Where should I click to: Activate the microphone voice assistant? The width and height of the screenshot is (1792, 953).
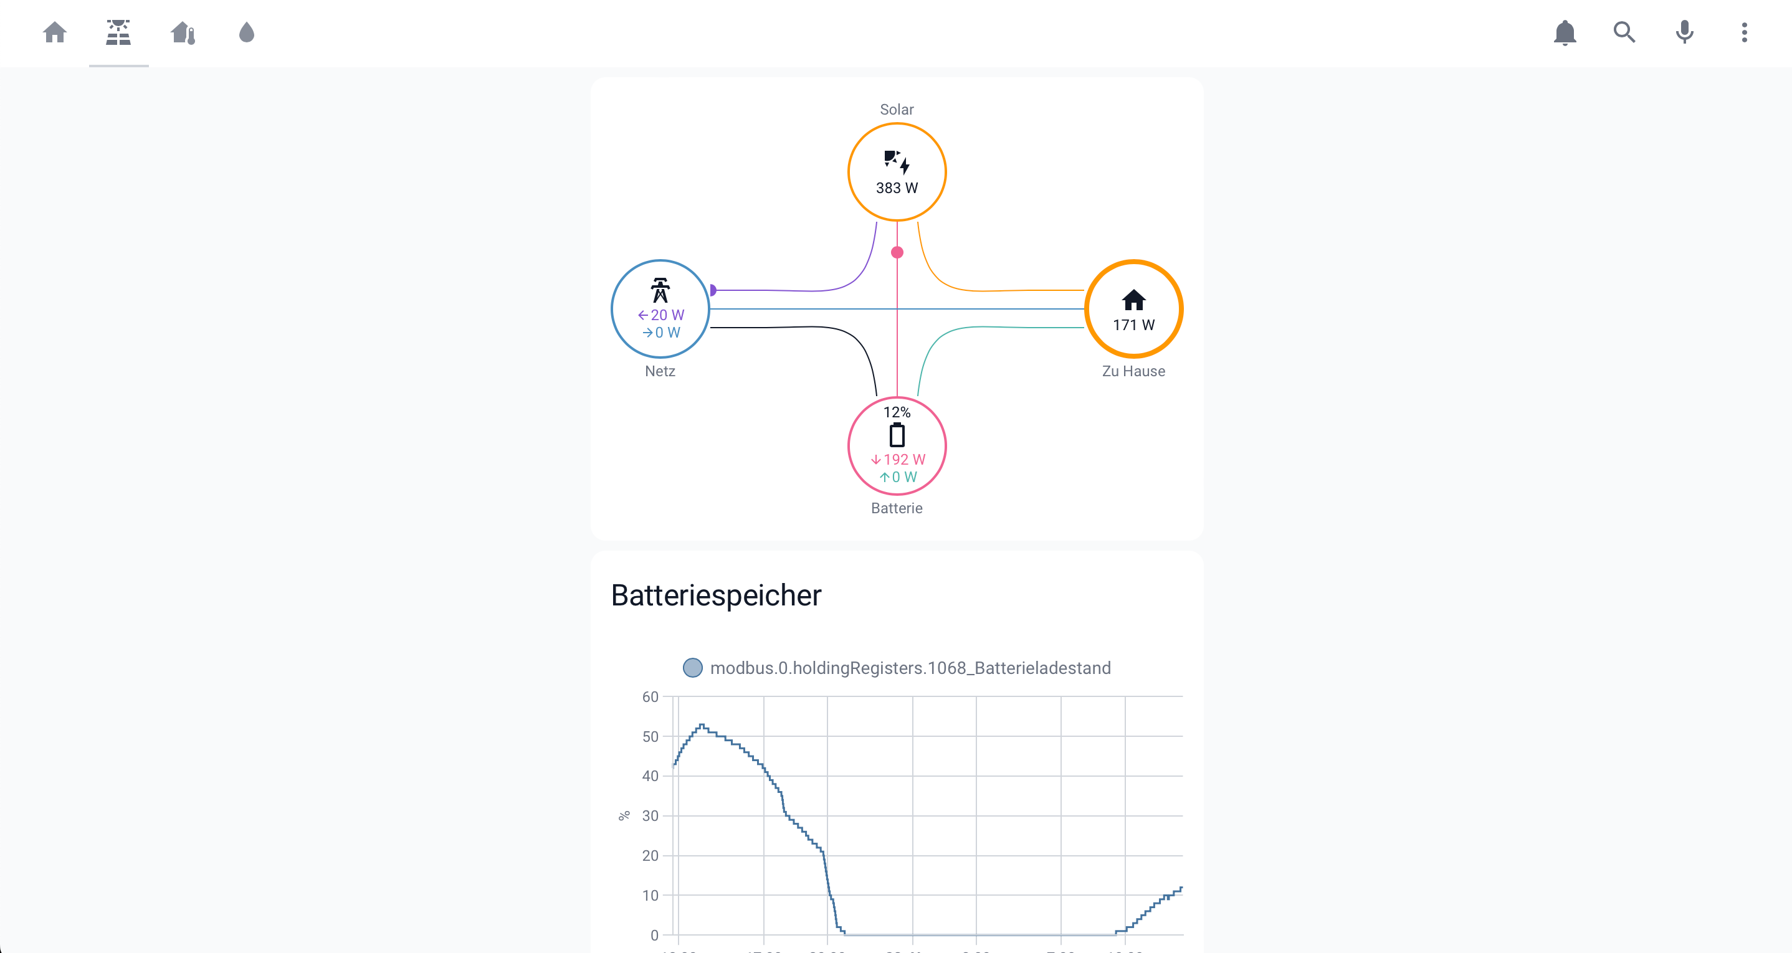point(1684,32)
